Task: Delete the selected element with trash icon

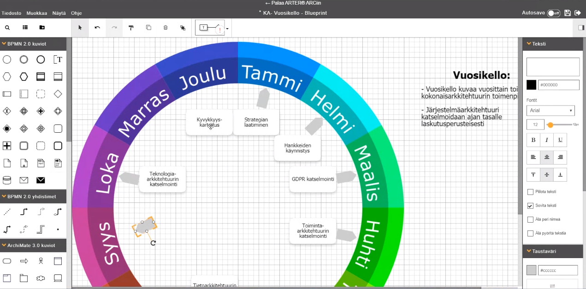Action: point(166,28)
